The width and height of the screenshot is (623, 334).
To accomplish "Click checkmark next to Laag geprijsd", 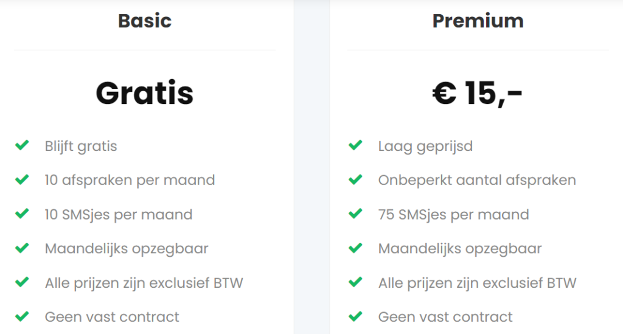I will click(355, 146).
